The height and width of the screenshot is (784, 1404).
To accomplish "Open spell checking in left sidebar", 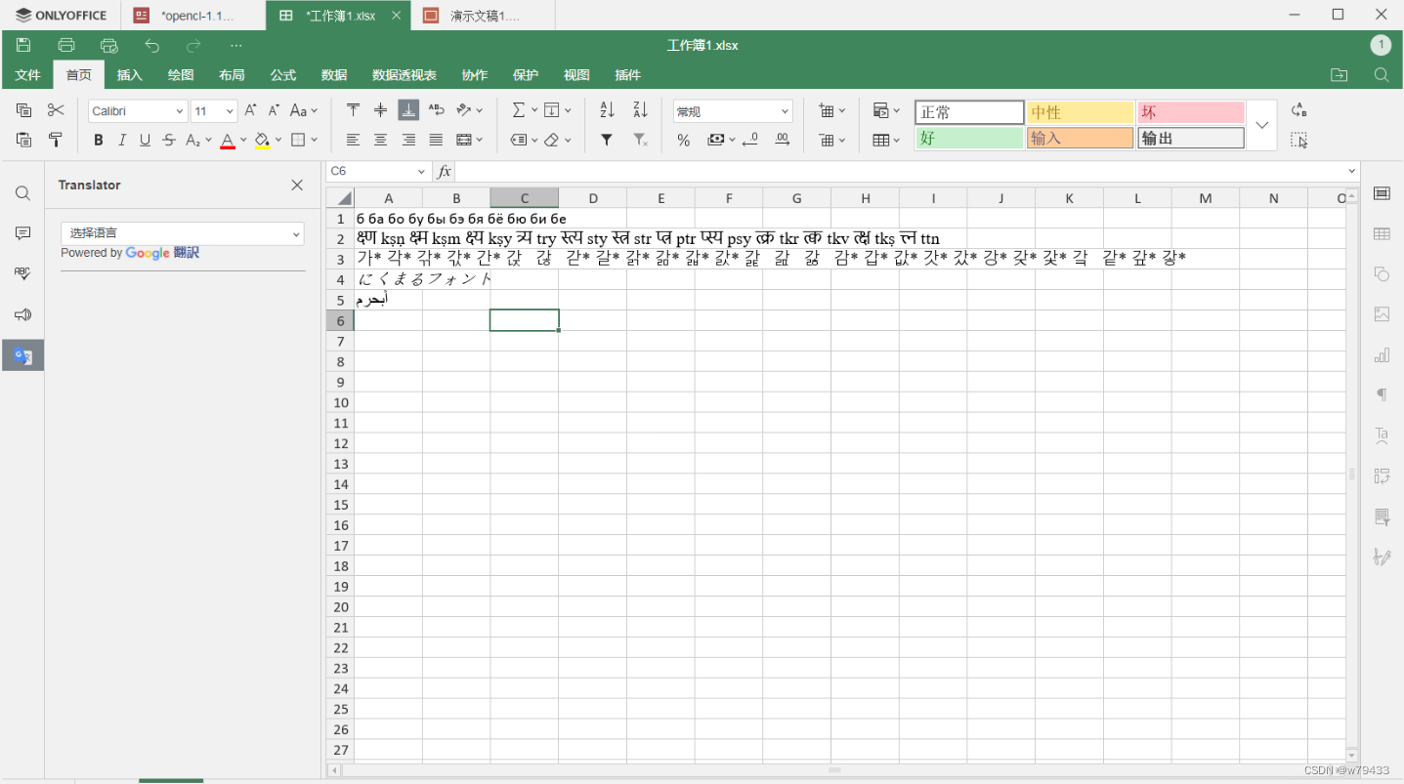I will (22, 274).
